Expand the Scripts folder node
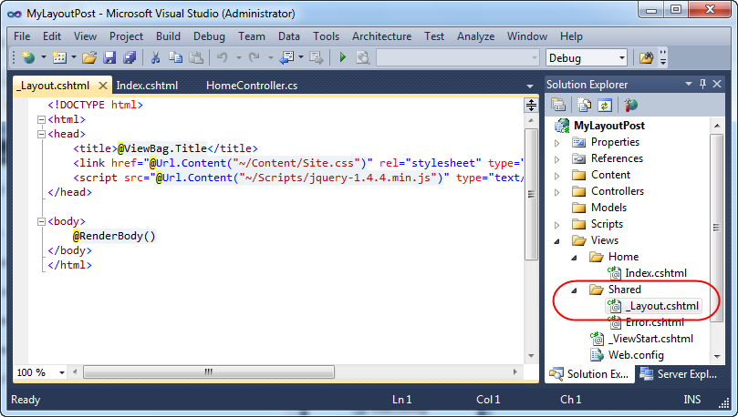Viewport: 738px width, 417px height. (557, 225)
